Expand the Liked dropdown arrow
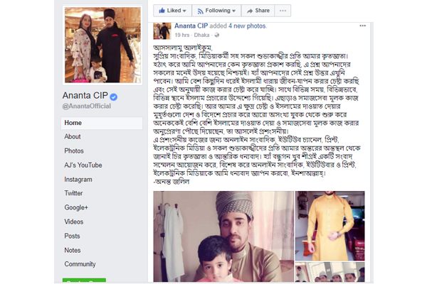Viewport: 427px width, 284px height. click(184, 11)
